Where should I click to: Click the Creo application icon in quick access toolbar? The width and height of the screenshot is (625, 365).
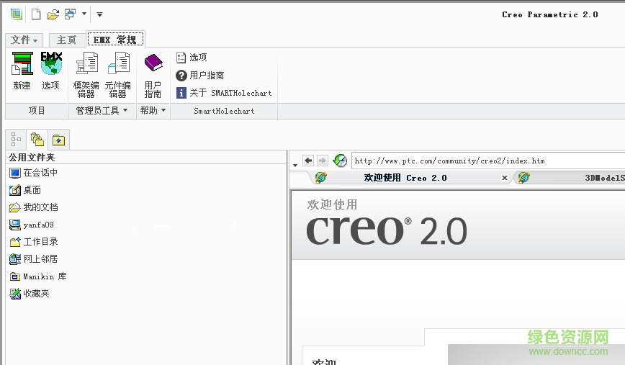(17, 14)
